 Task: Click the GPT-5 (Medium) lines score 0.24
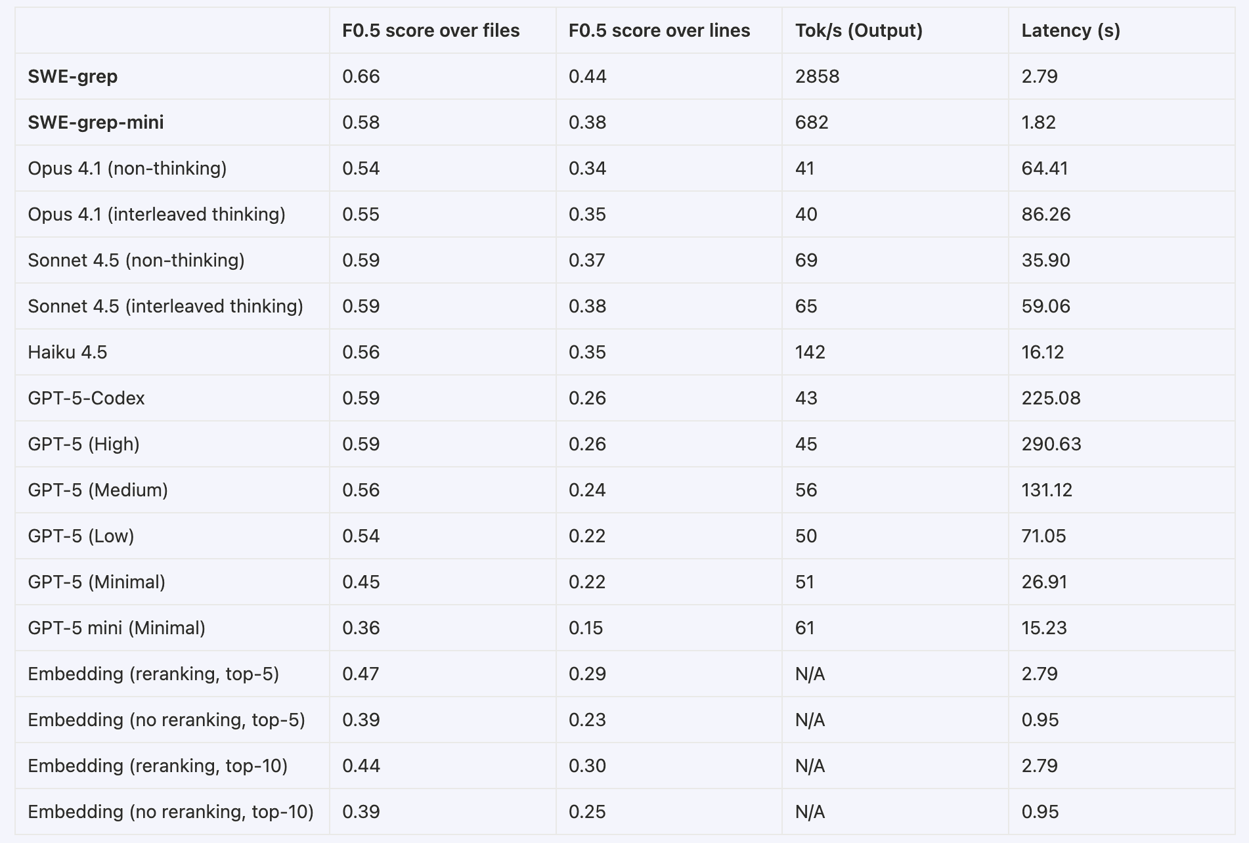coord(587,490)
